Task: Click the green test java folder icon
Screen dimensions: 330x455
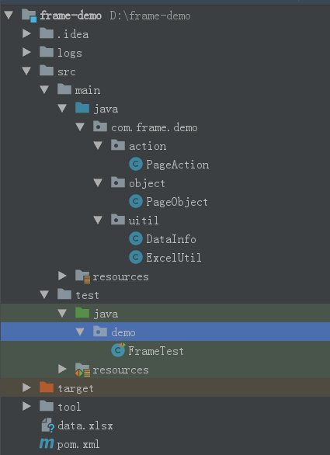Action: tap(82, 313)
